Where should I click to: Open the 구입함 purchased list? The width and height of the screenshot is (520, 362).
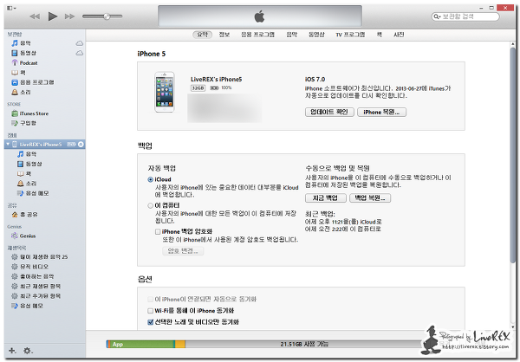pos(24,123)
